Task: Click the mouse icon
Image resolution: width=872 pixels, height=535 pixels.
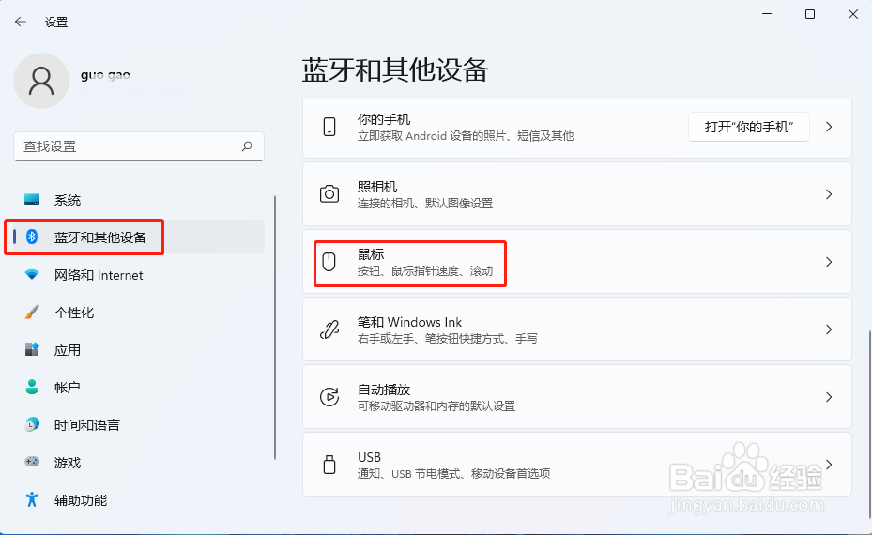Action: click(329, 262)
